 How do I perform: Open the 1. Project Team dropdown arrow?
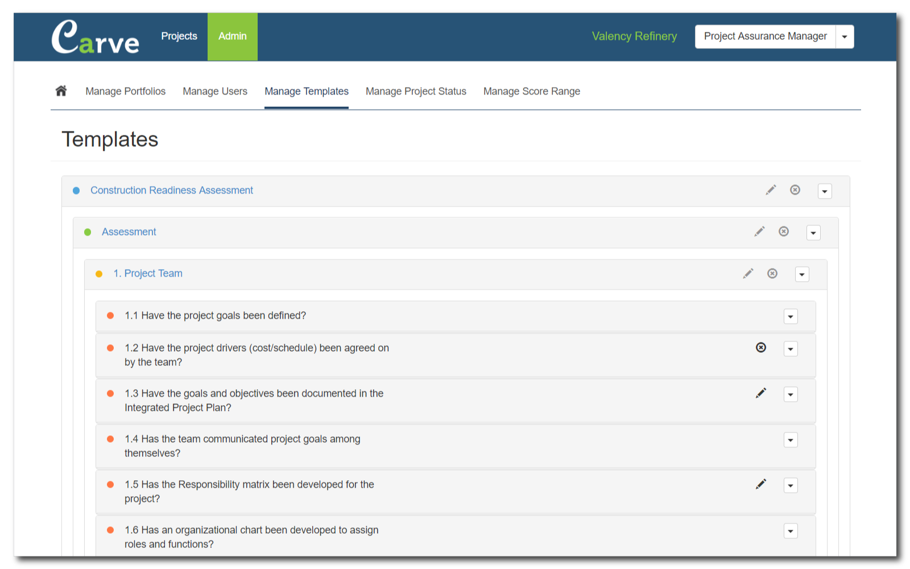(x=802, y=274)
